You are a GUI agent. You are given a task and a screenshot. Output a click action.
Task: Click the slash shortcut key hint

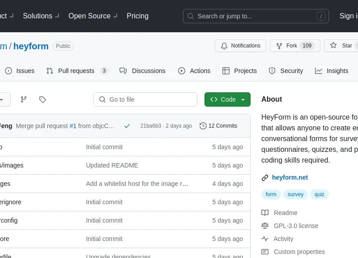(x=321, y=16)
